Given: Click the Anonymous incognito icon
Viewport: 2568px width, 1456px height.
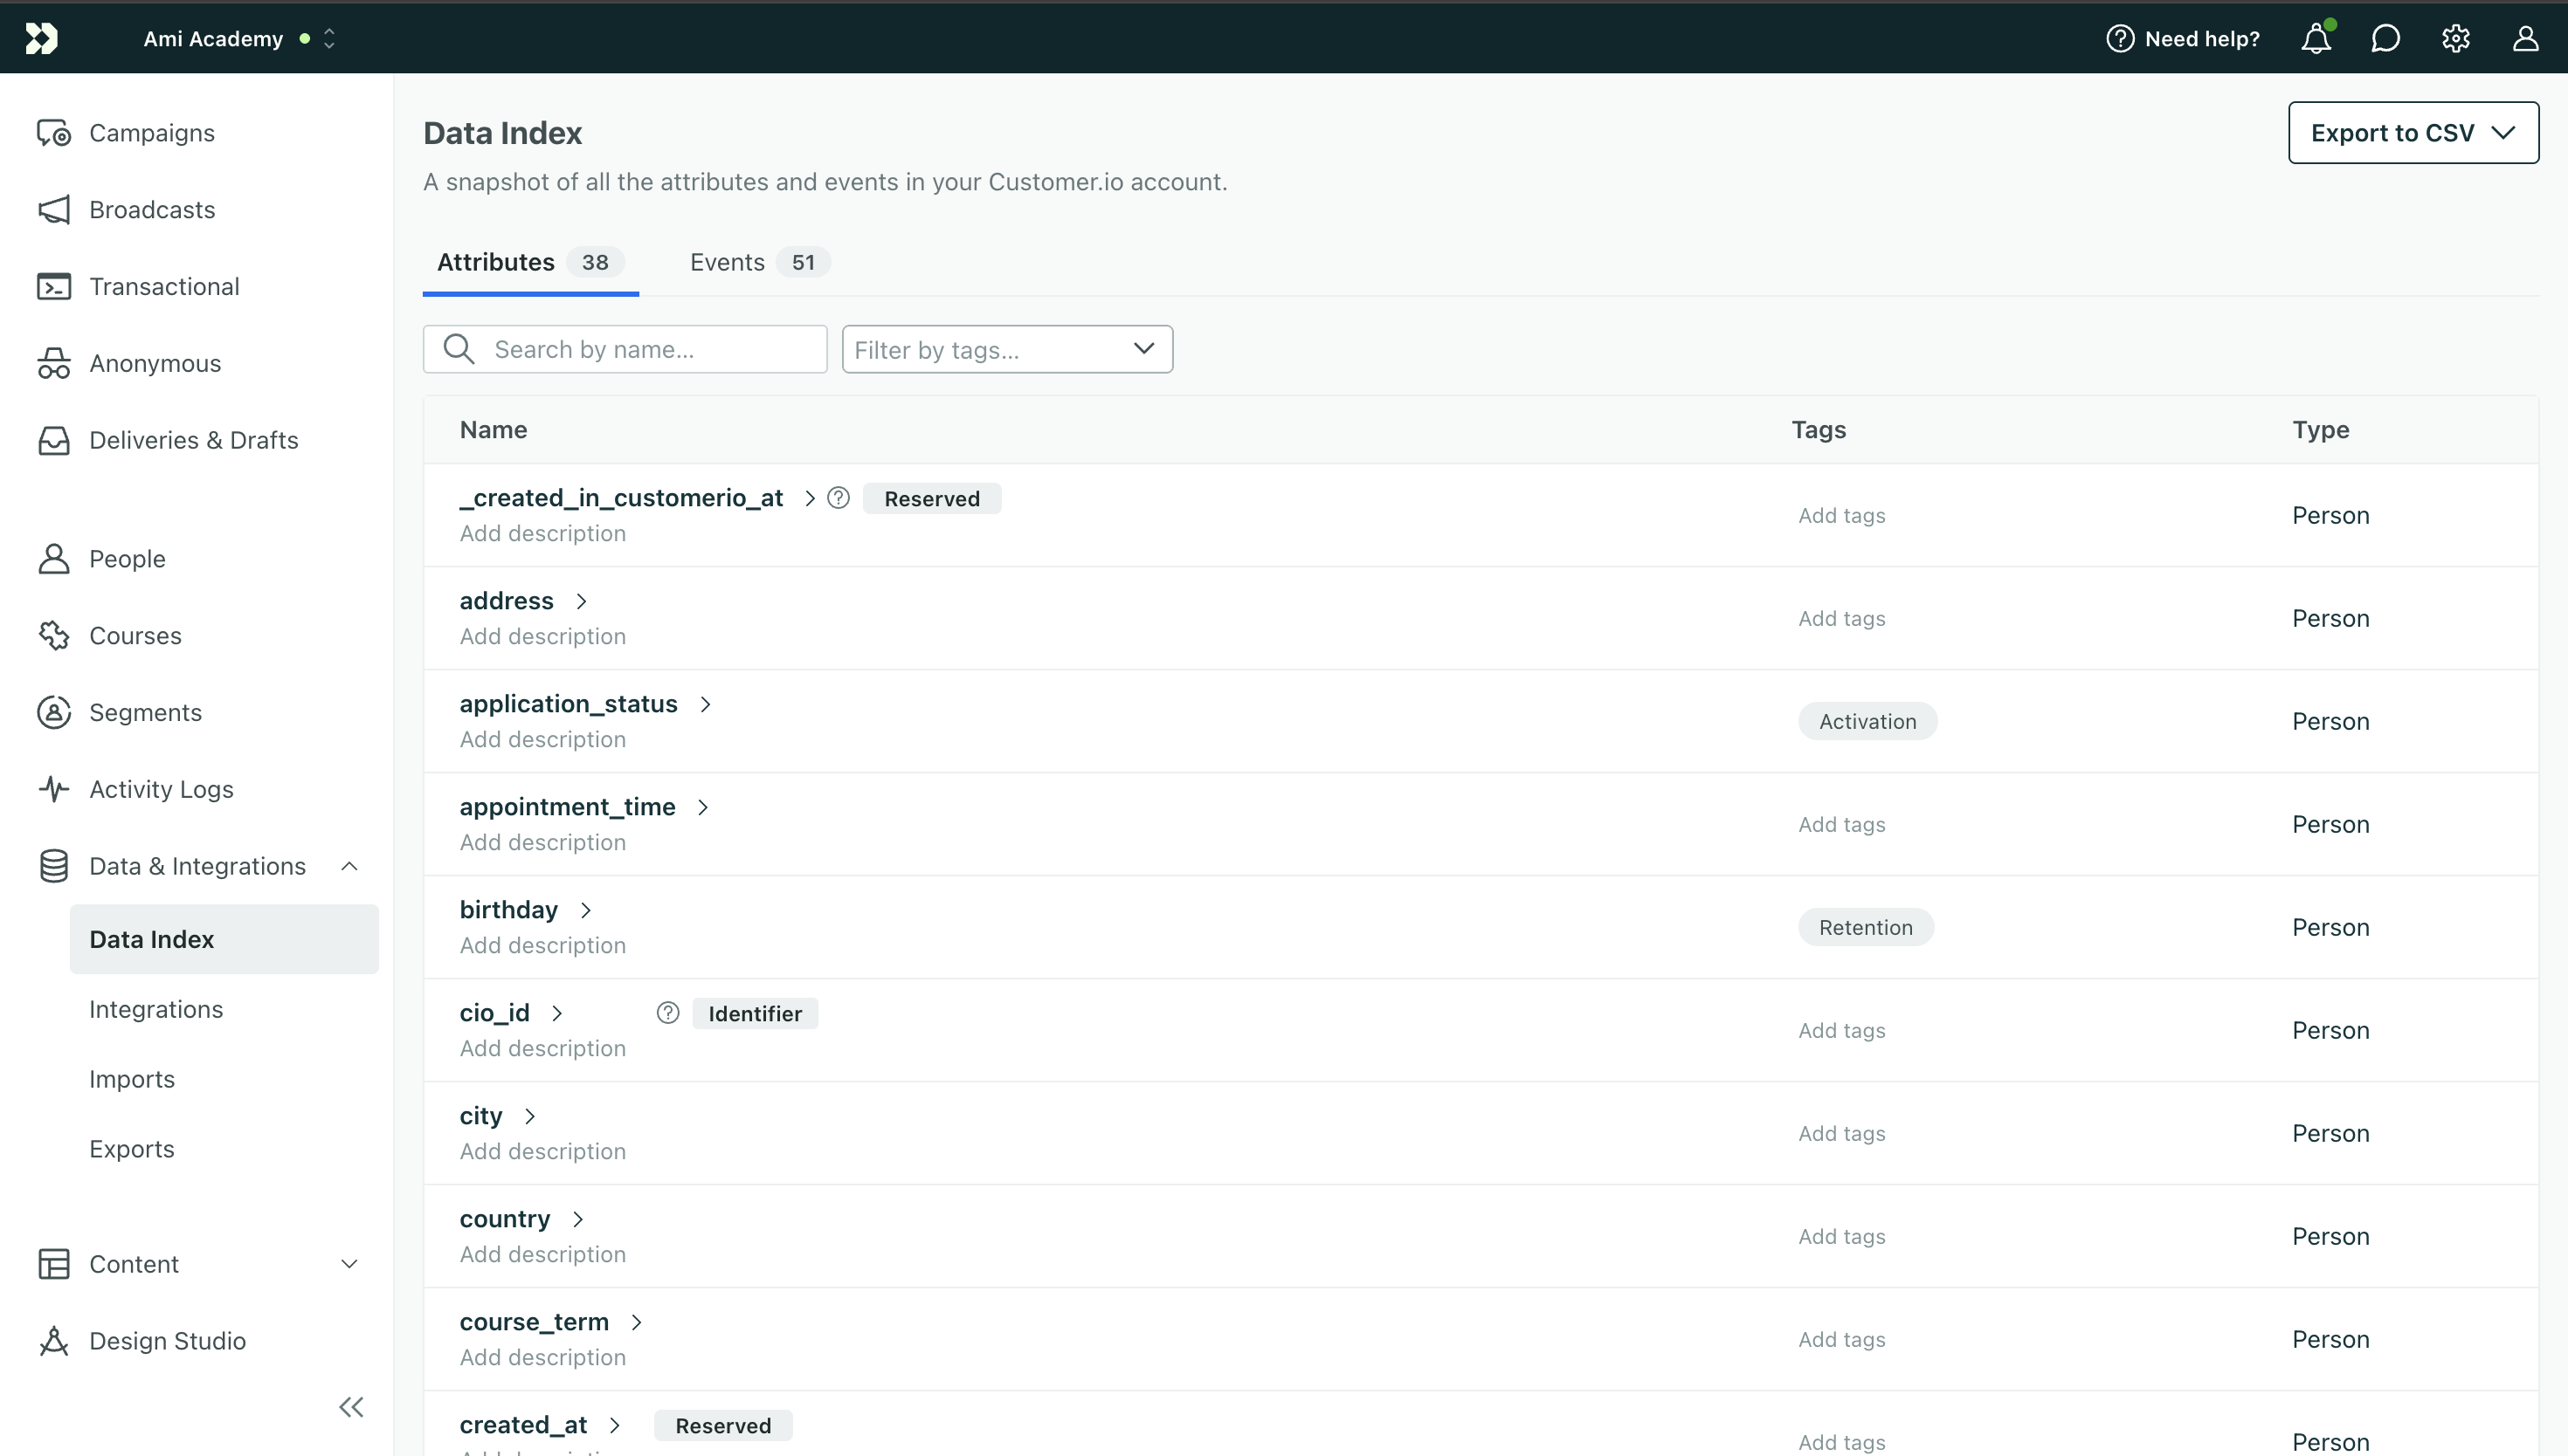Looking at the screenshot, I should tap(54, 364).
